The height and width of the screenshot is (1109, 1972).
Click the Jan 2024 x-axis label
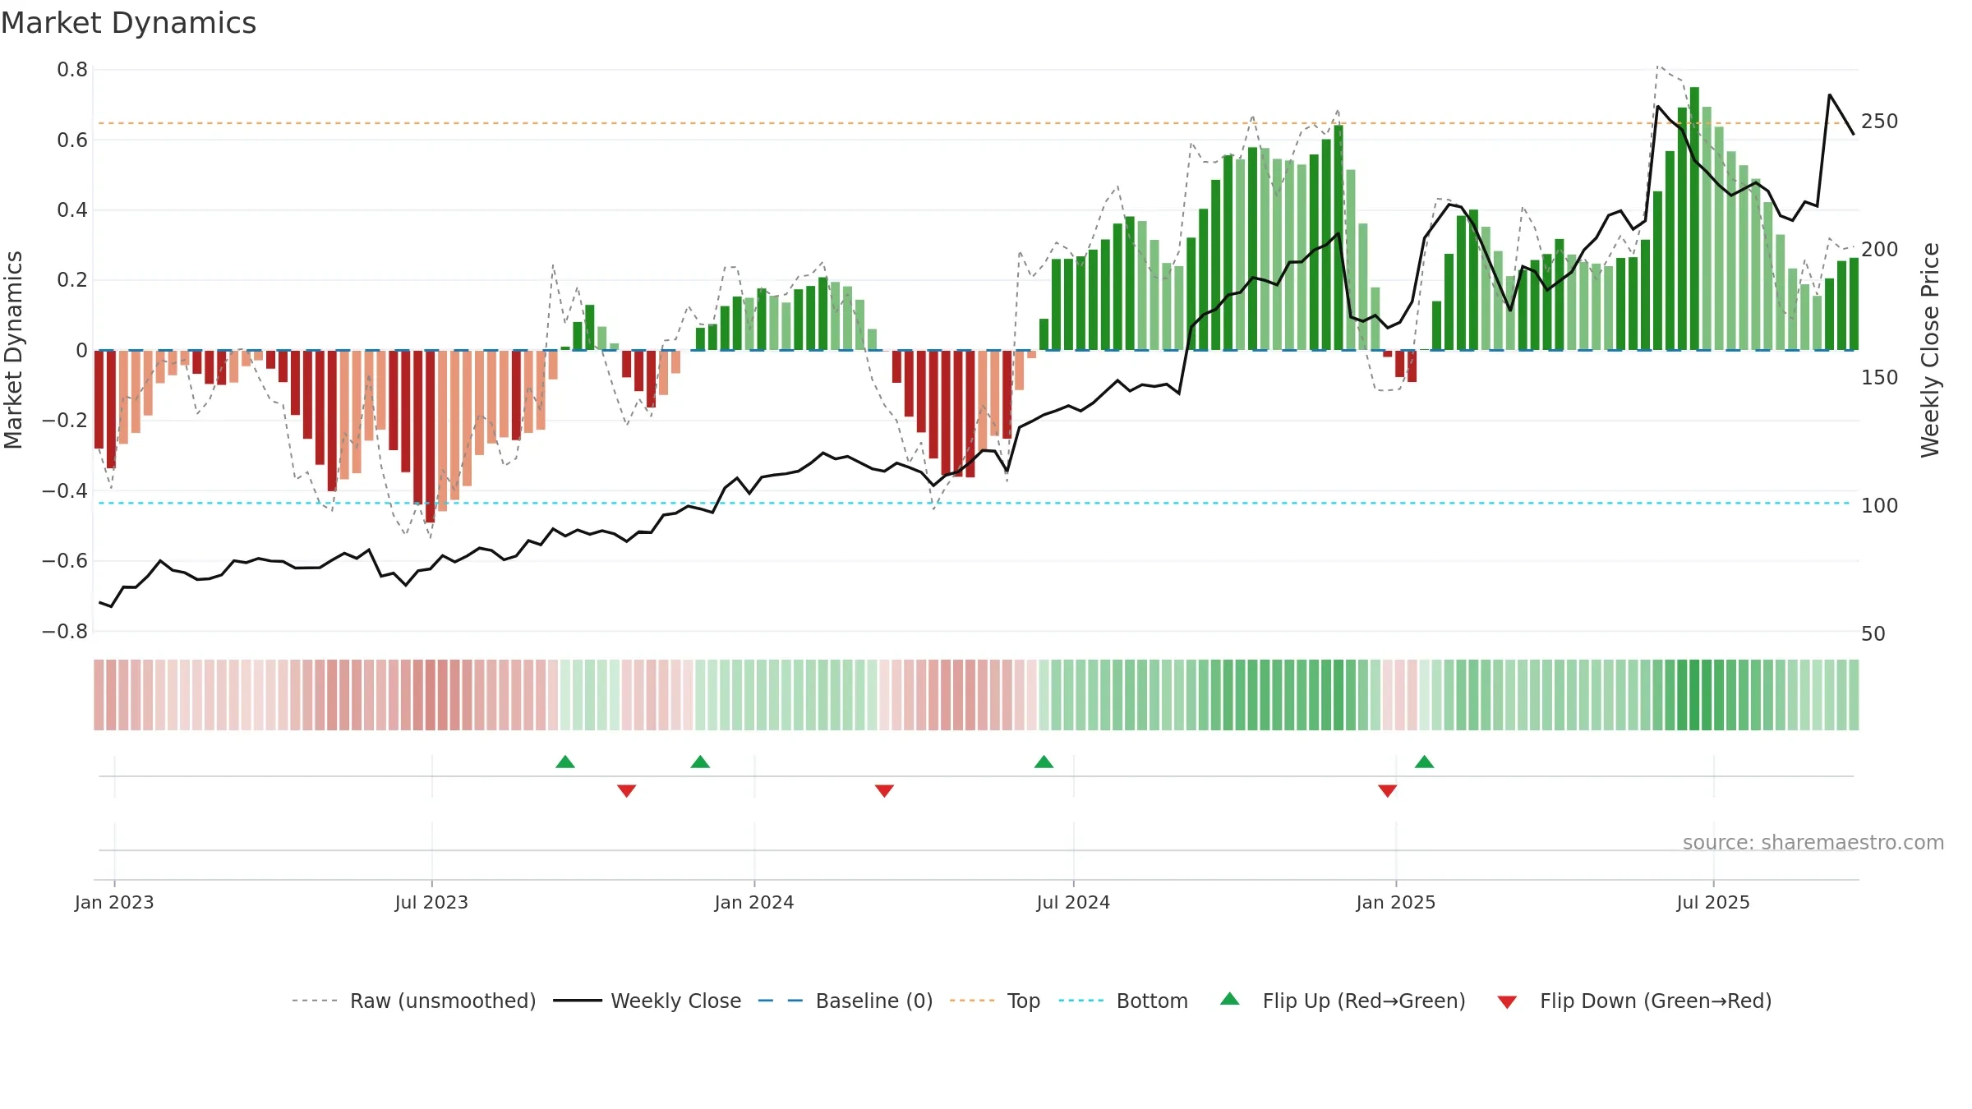click(754, 902)
